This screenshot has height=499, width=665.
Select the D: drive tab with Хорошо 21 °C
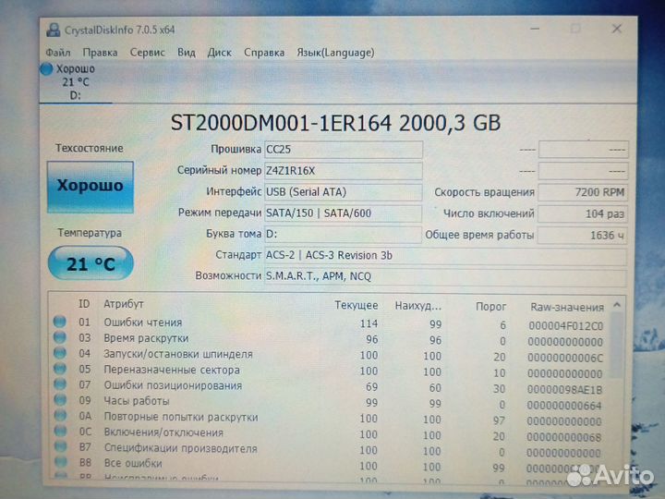[x=76, y=82]
